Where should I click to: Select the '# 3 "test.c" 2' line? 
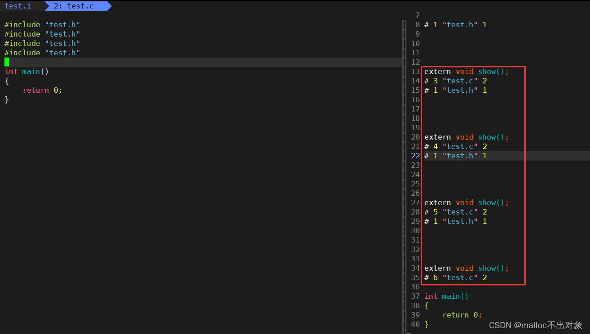tap(456, 81)
